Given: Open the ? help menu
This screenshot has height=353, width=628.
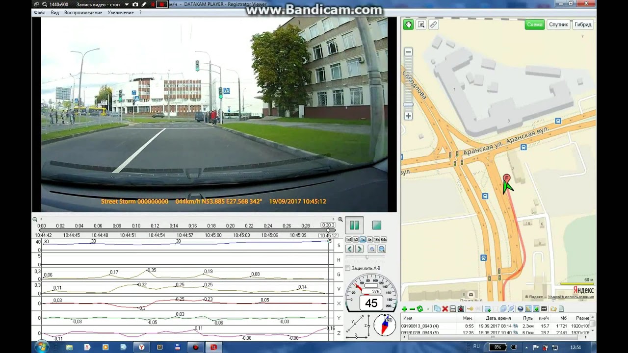Looking at the screenshot, I should [140, 12].
